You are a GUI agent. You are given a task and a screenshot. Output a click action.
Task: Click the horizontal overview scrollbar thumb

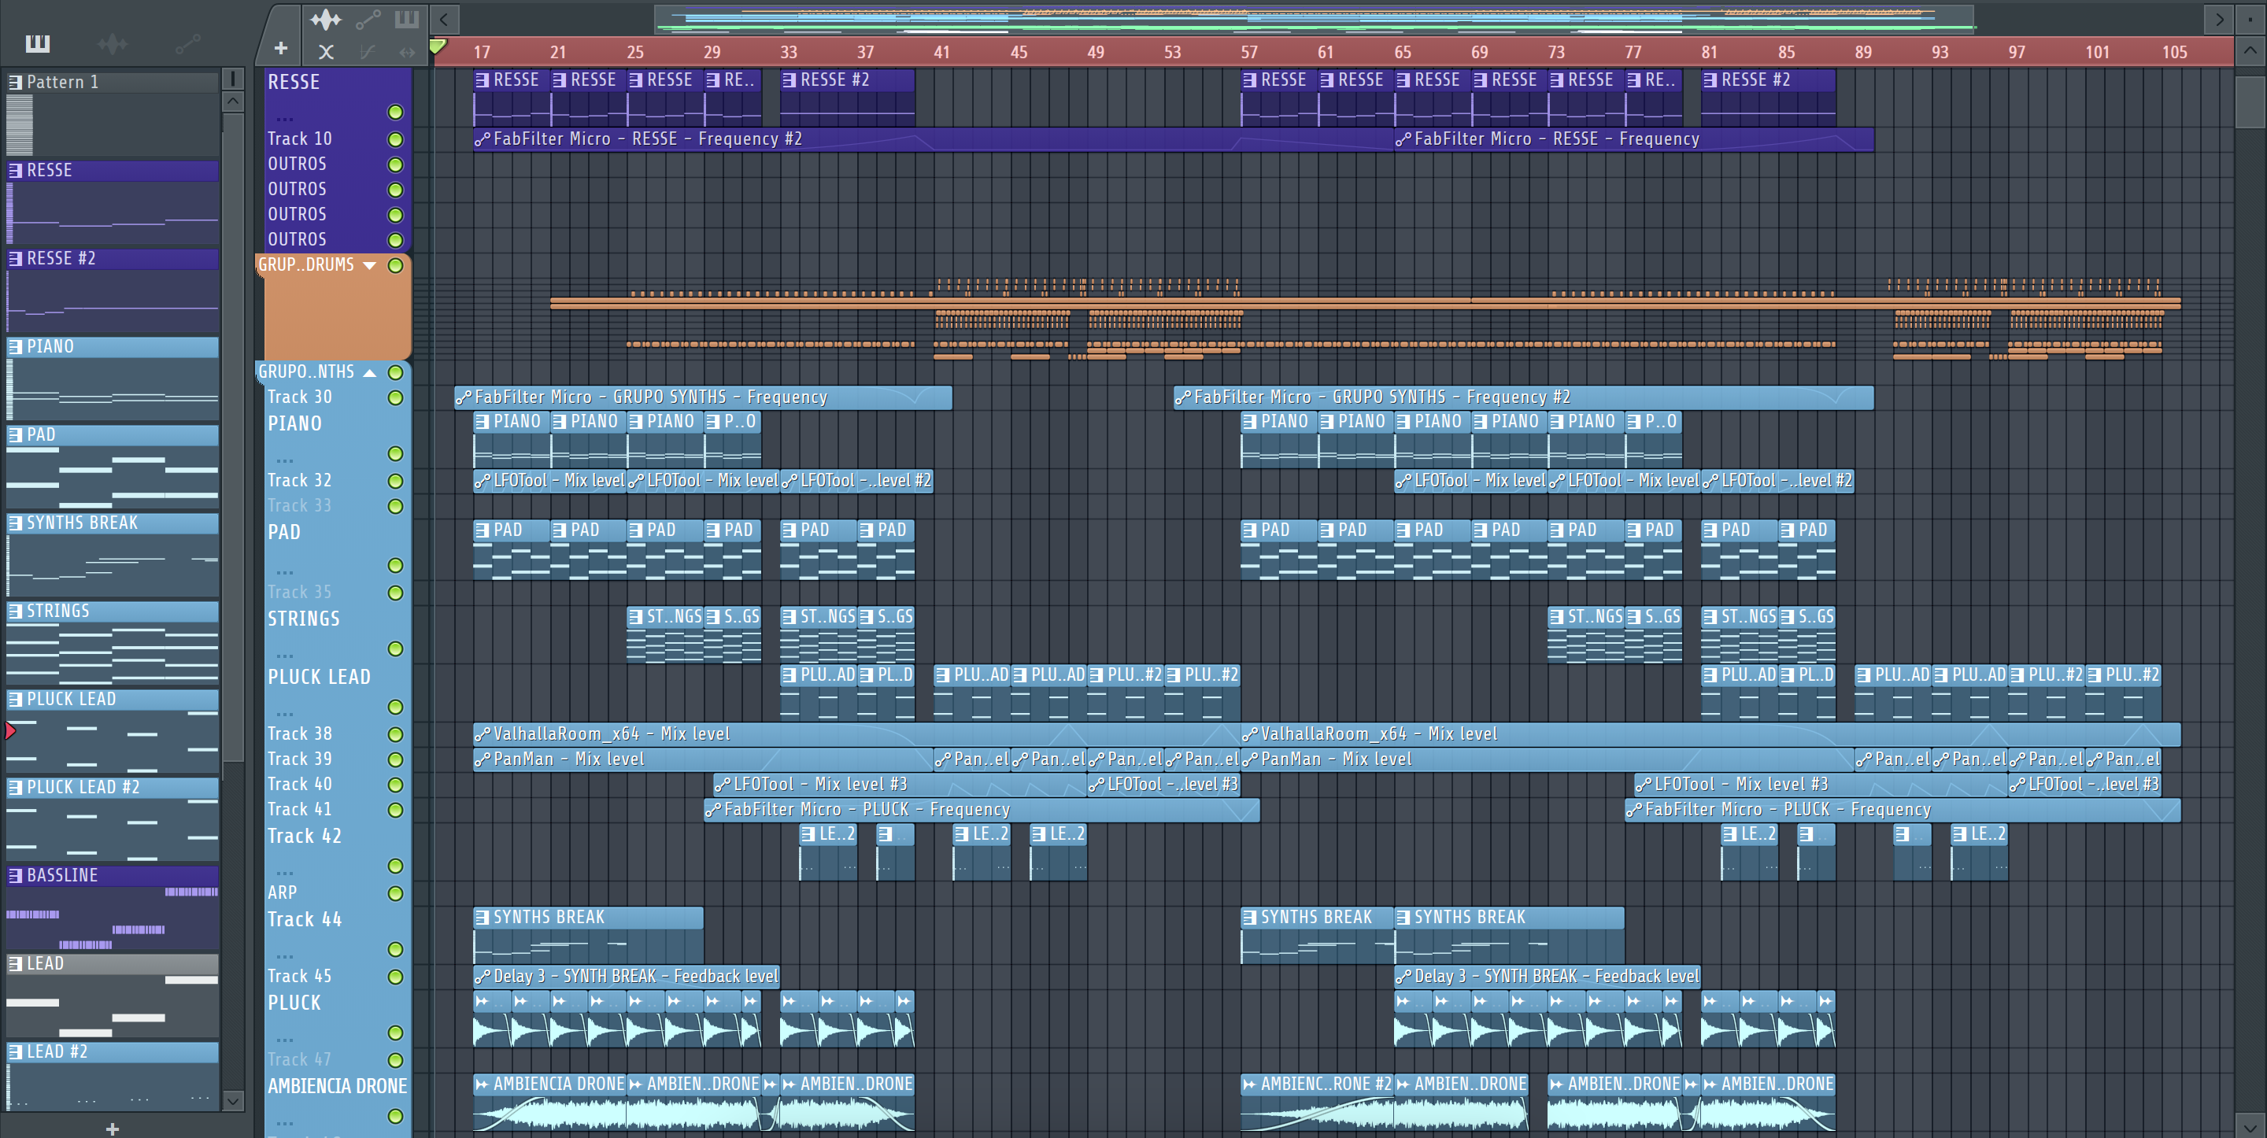pyautogui.click(x=1313, y=18)
